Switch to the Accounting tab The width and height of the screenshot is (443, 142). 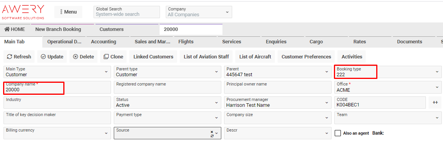pyautogui.click(x=103, y=42)
